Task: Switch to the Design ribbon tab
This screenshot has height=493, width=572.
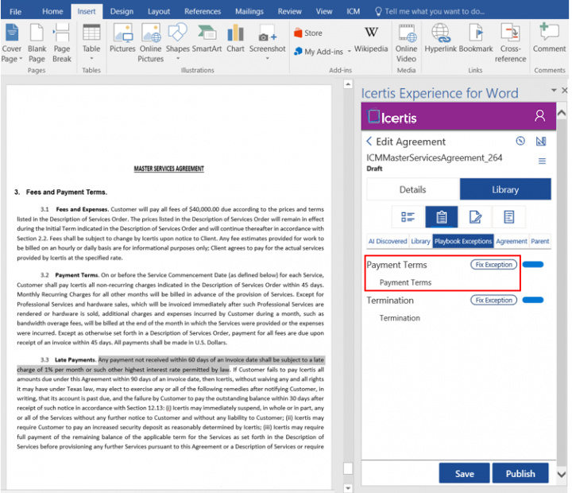Action: (122, 12)
